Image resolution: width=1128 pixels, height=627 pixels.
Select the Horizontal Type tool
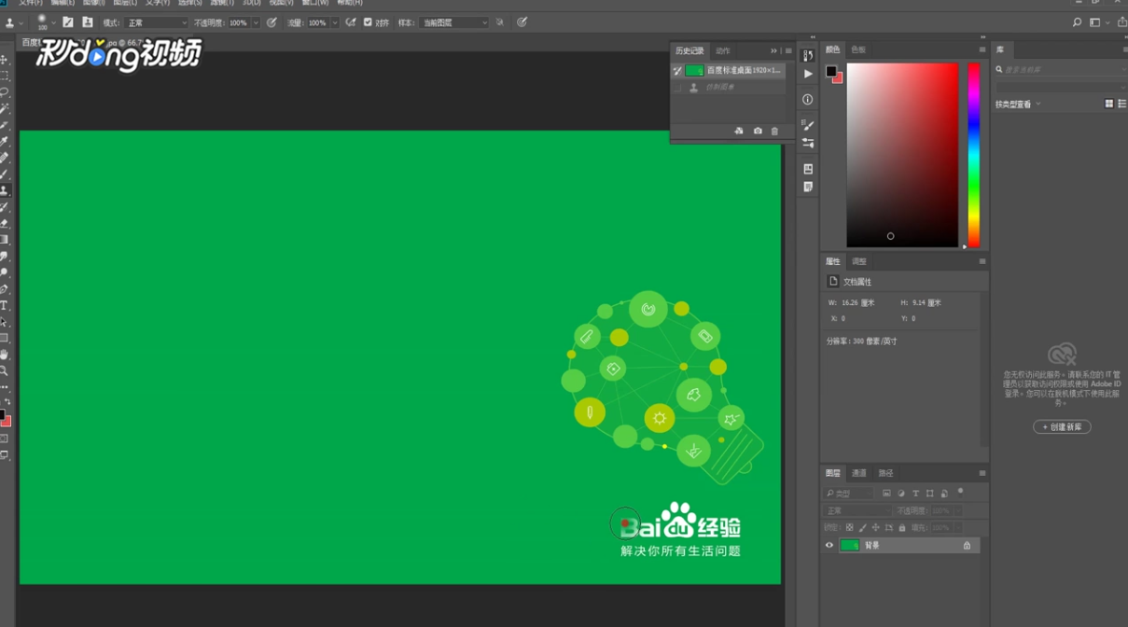click(x=5, y=305)
